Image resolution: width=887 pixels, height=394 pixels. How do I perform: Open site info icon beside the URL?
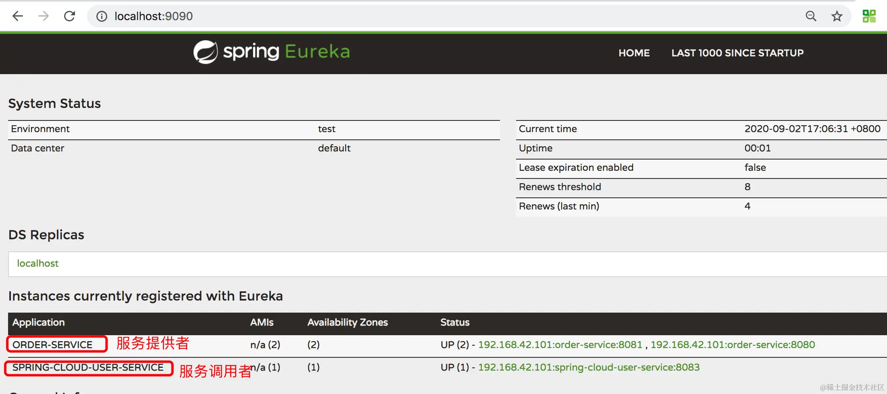[102, 16]
